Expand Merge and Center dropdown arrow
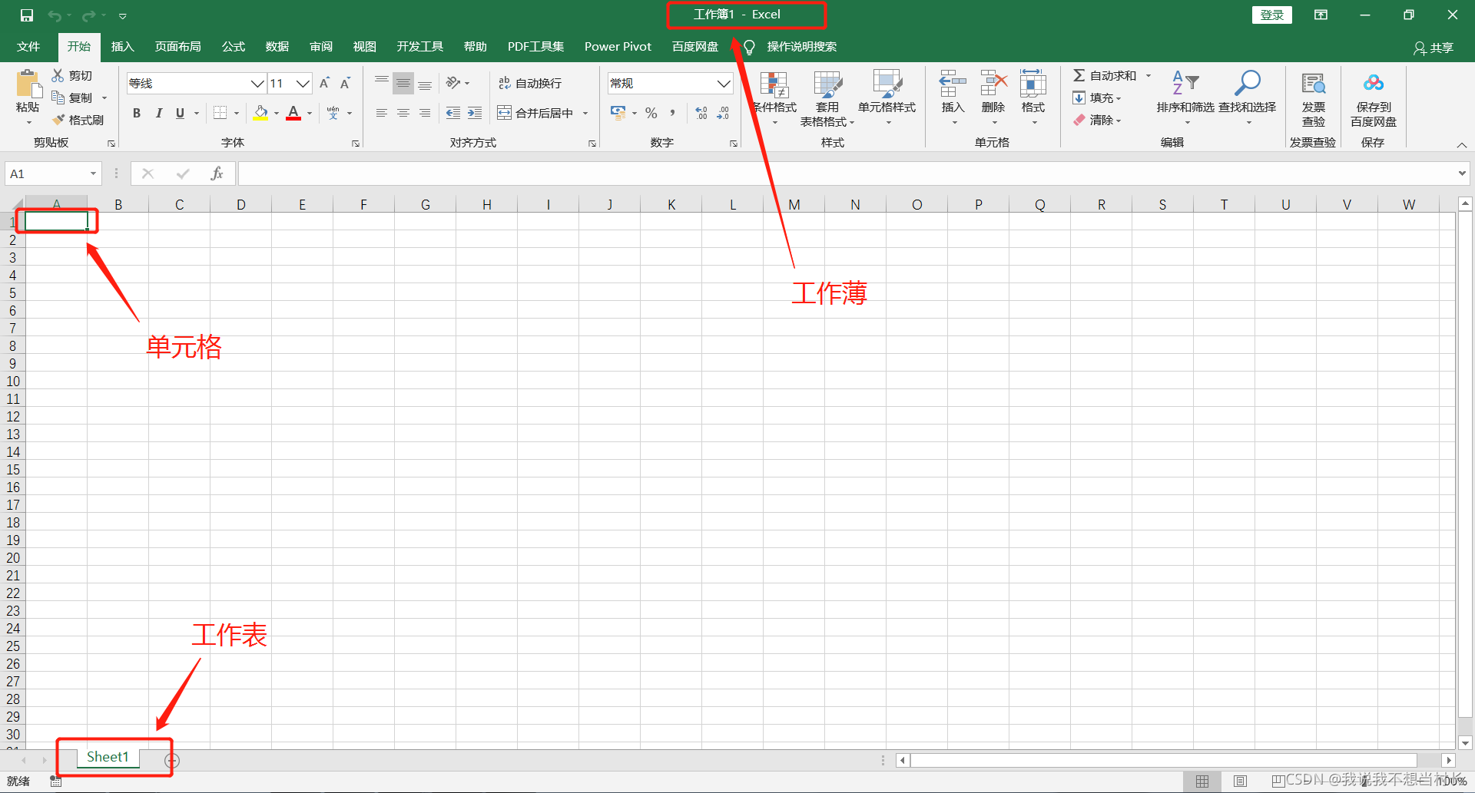 pyautogui.click(x=585, y=114)
